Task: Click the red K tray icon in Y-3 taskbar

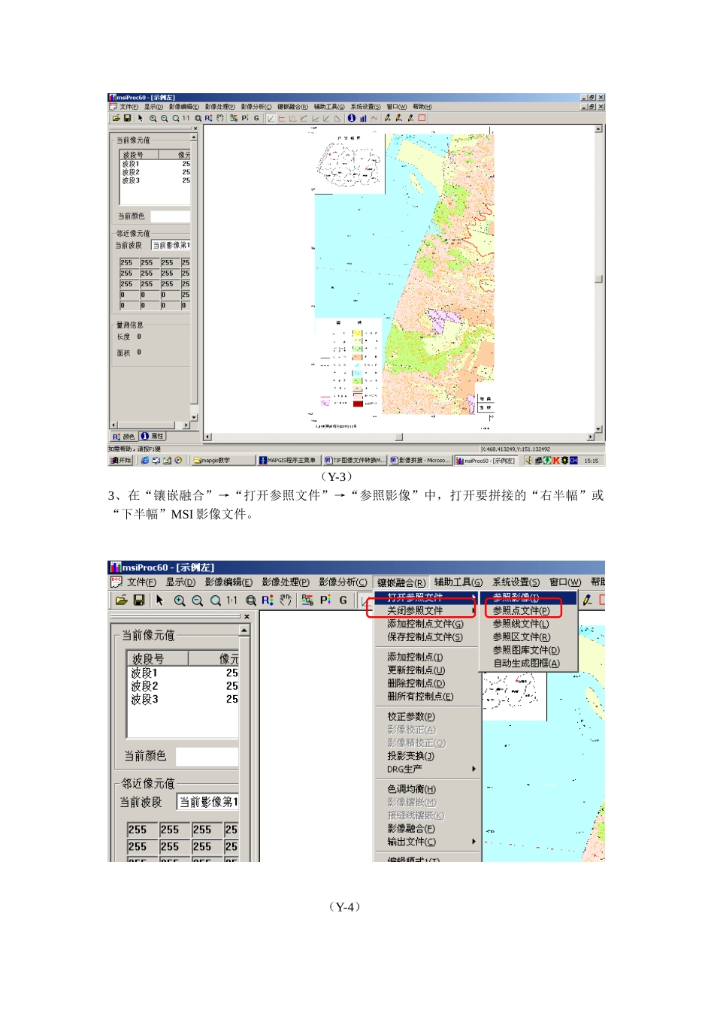Action: point(556,461)
